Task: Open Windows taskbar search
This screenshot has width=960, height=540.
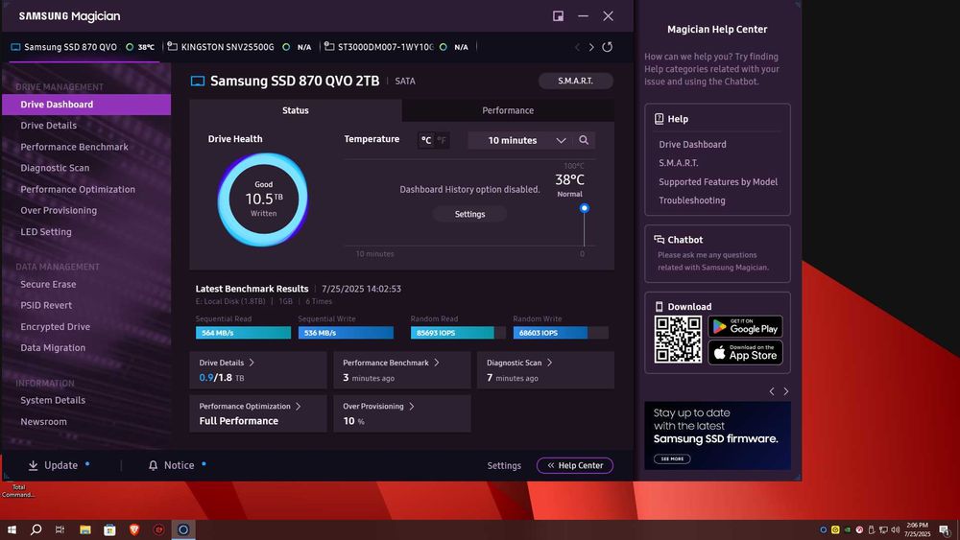Action: [x=36, y=529]
